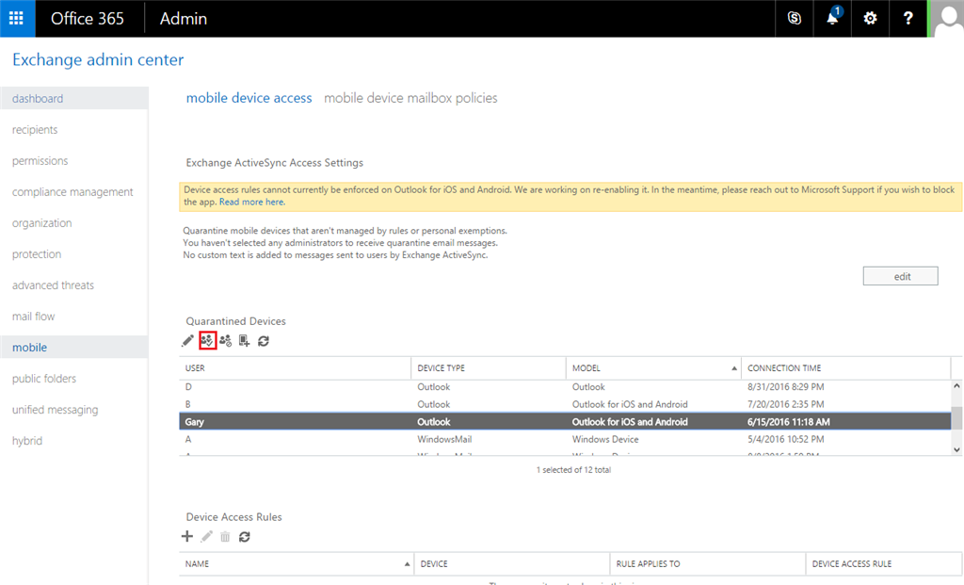
Task: Open the Office 365 app launcher grid
Action: point(17,19)
